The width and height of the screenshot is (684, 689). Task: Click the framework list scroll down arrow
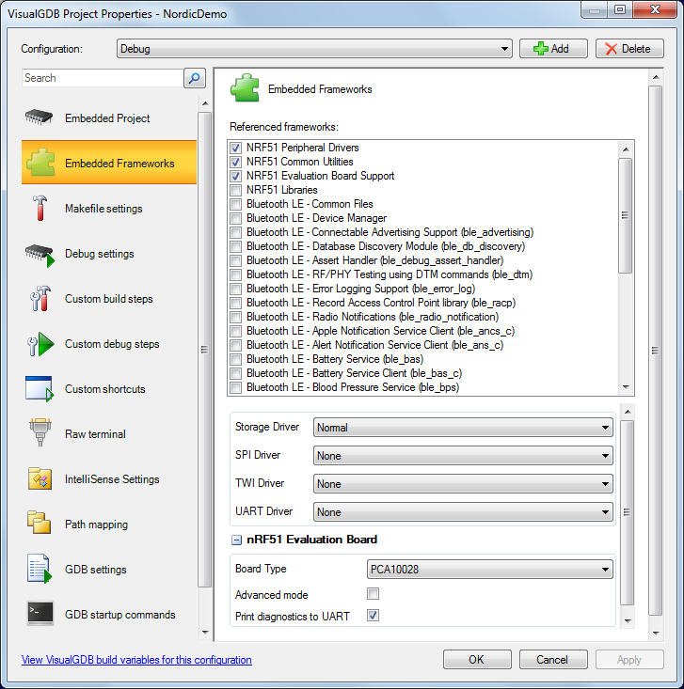point(626,387)
